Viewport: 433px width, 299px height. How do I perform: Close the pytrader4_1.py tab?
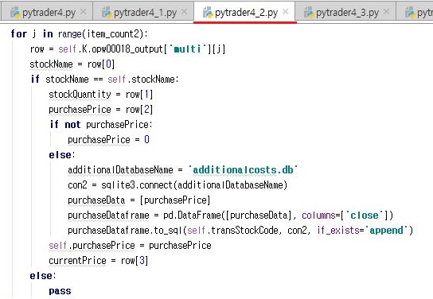point(184,12)
